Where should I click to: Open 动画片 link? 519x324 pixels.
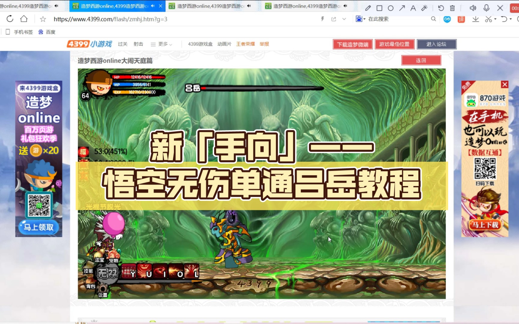(224, 44)
